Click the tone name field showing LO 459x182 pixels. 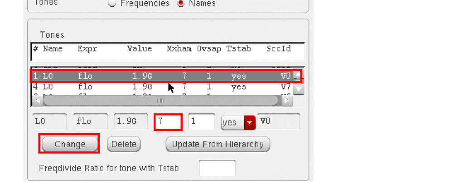(49, 122)
